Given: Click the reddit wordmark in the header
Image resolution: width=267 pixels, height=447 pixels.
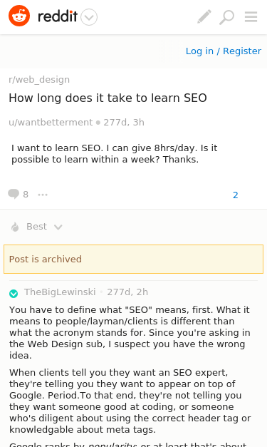Looking at the screenshot, I should [x=58, y=16].
